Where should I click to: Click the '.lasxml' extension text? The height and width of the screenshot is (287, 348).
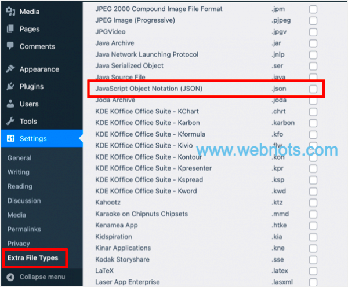pyautogui.click(x=282, y=282)
